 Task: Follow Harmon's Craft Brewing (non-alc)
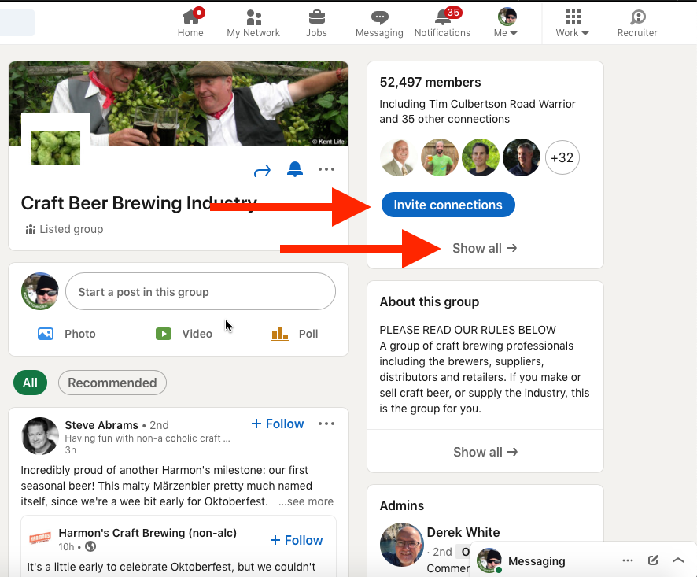tap(297, 540)
